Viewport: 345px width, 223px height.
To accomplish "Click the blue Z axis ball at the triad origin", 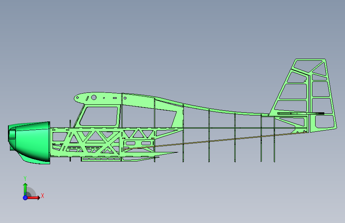I will 25,198.
